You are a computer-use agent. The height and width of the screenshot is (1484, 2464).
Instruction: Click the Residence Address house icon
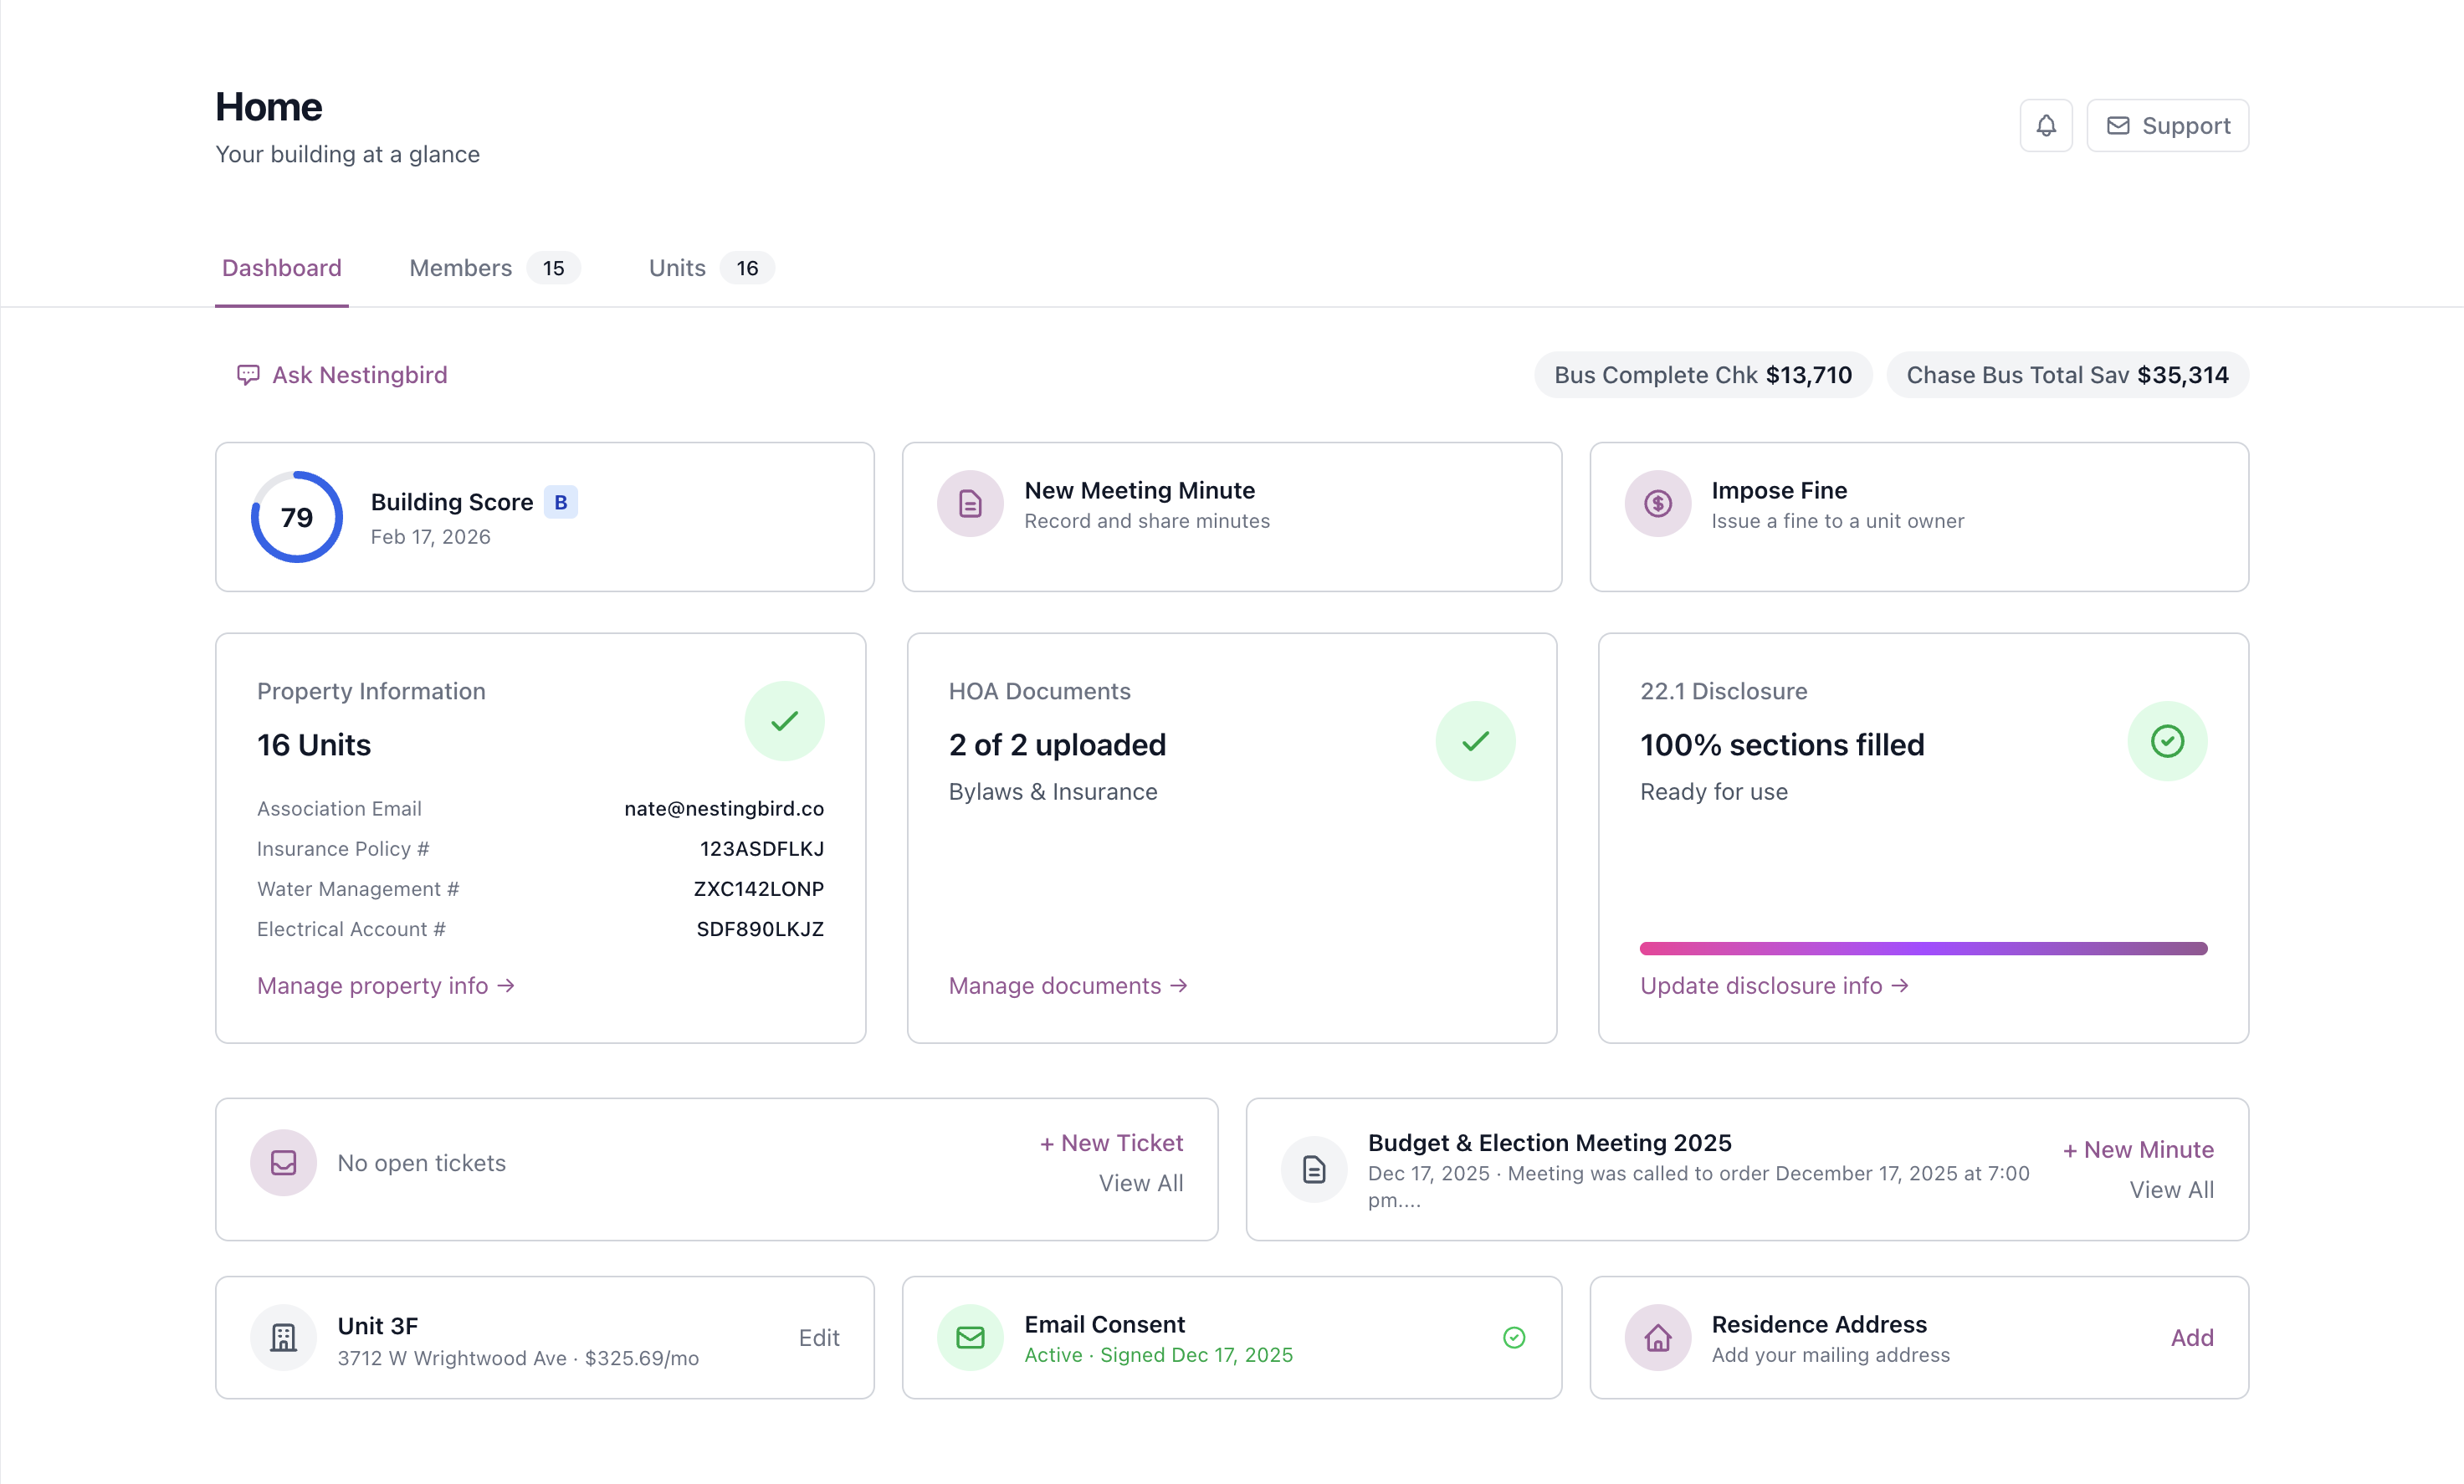coord(1657,1337)
